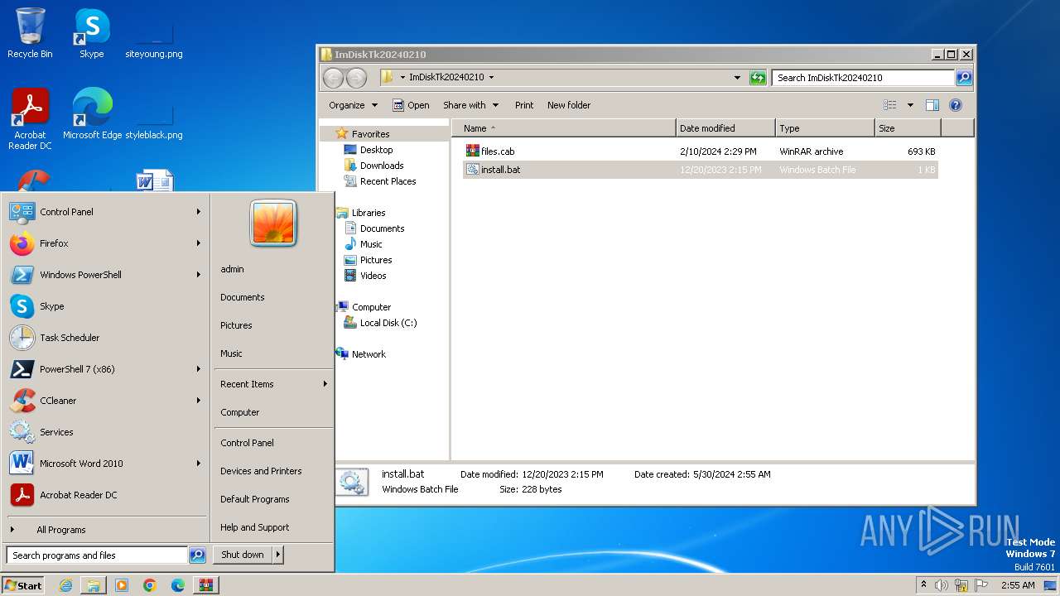Open the change view options dropdown arrow

[910, 105]
